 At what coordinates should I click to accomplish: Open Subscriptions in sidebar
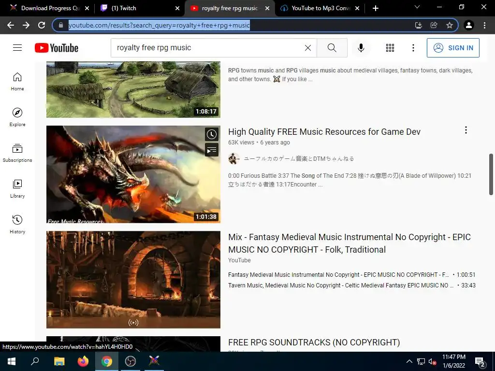click(17, 153)
